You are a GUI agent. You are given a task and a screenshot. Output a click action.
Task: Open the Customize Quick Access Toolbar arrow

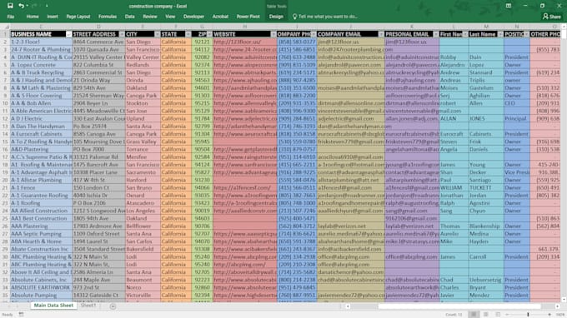click(x=47, y=6)
